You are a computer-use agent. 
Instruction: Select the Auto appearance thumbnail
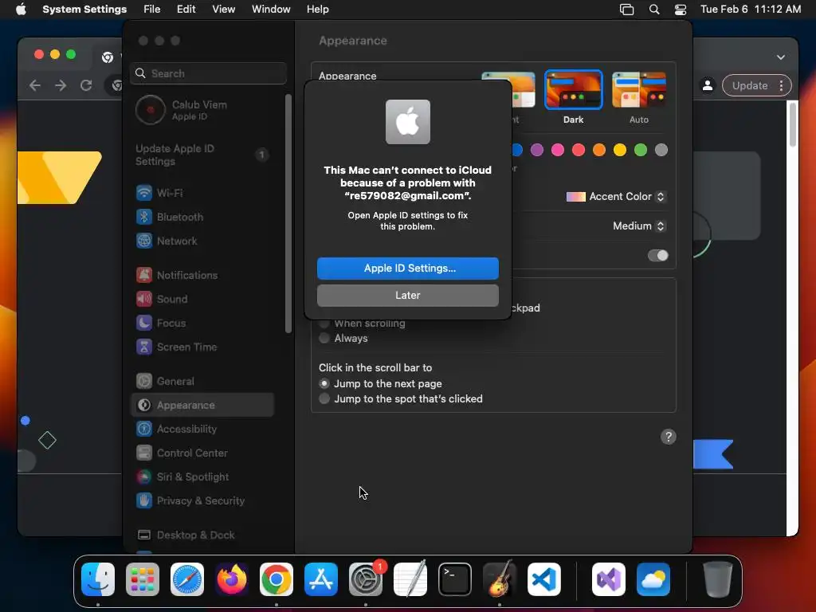[639, 90]
